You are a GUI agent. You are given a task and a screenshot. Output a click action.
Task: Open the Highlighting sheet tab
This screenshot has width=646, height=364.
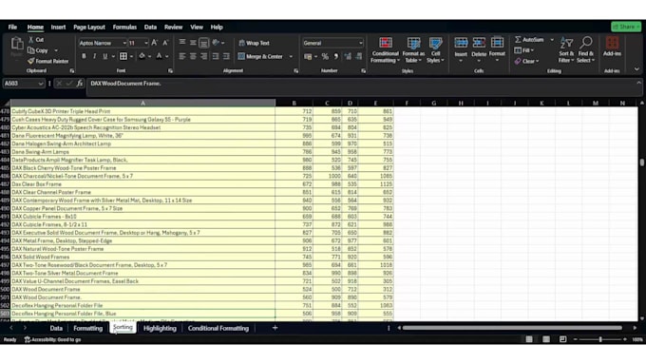pyautogui.click(x=160, y=328)
